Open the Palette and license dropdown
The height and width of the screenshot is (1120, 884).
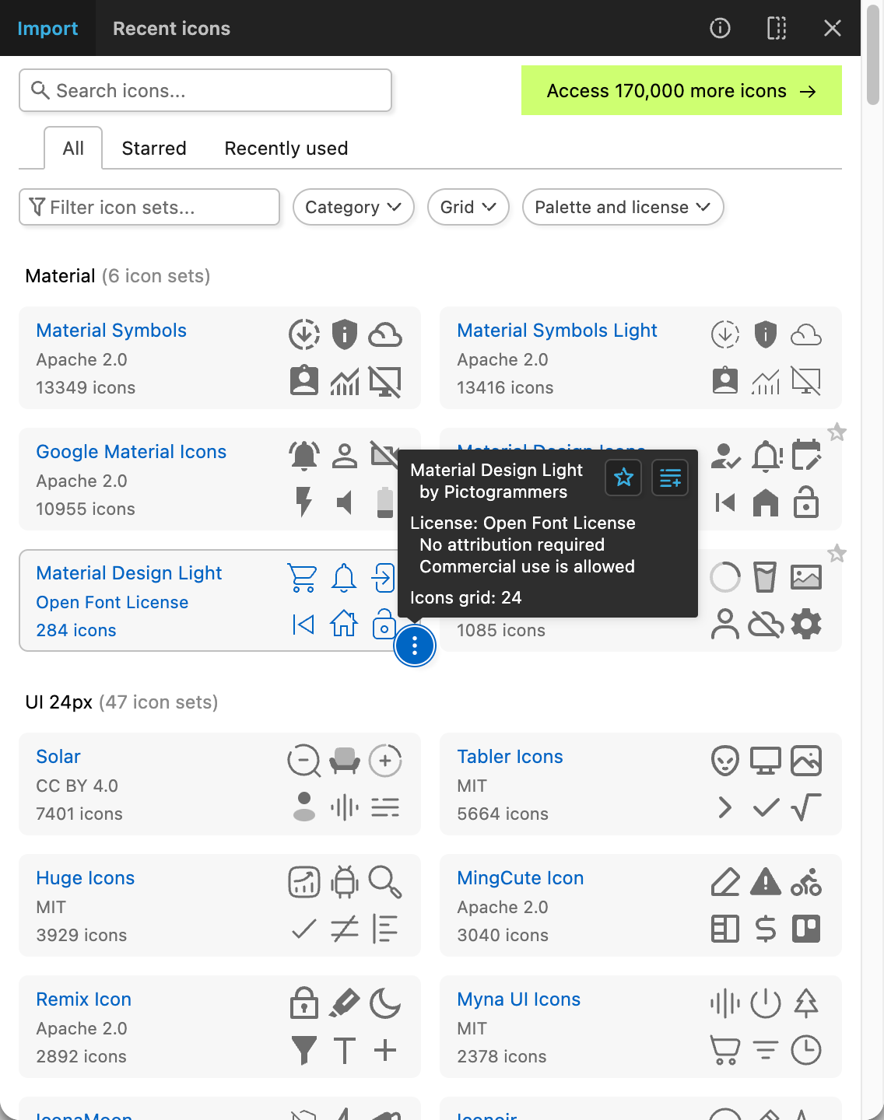623,207
